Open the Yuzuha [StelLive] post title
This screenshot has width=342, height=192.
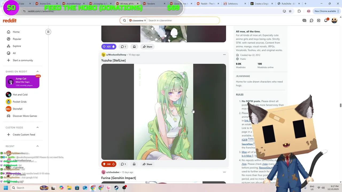[x=113, y=61]
